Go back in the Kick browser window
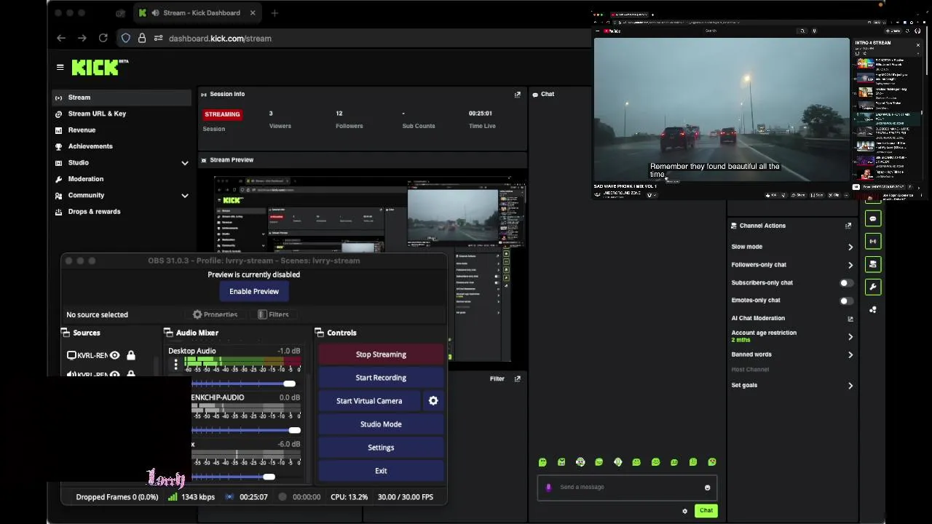 point(61,38)
